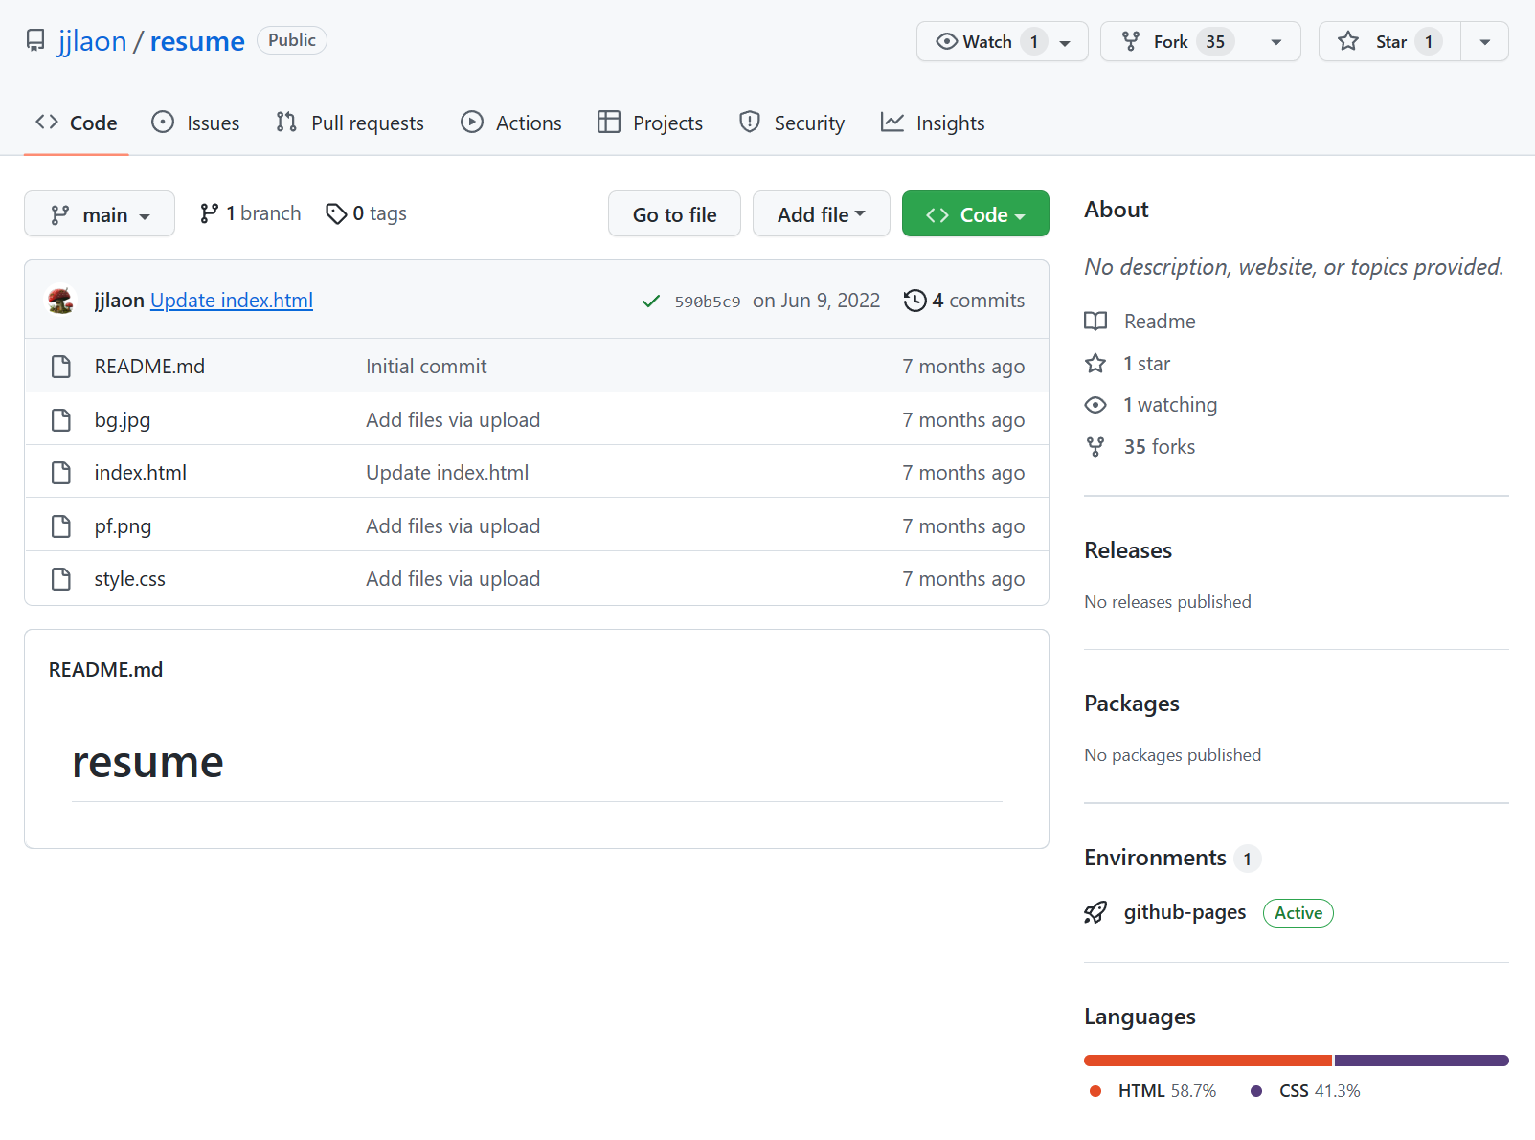Screen dimensions: 1535x1140
Task: Open the README.md file
Action: 149,367
